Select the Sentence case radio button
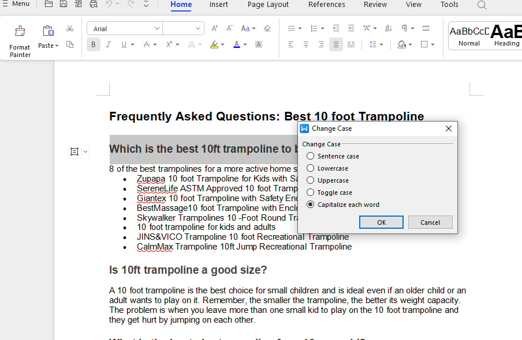522x340 pixels. point(310,156)
